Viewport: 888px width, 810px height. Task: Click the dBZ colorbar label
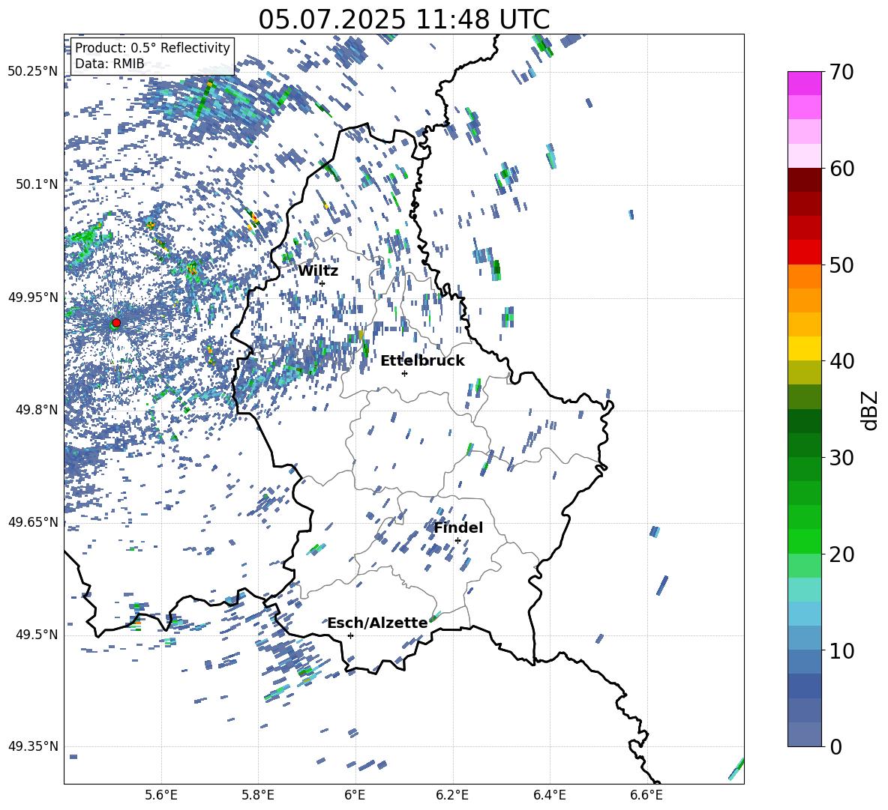click(869, 410)
